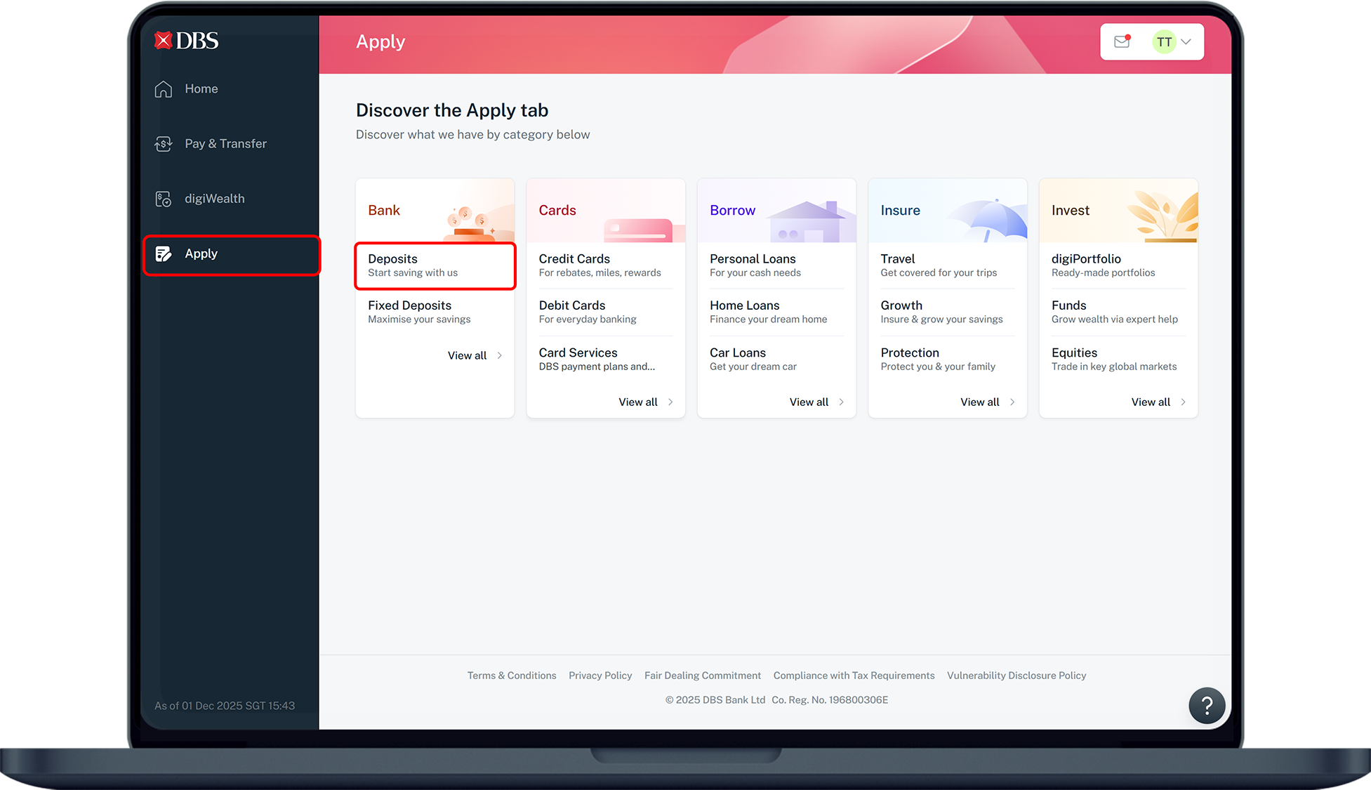Click the TT profile avatar
The image size is (1371, 790).
[x=1164, y=41]
